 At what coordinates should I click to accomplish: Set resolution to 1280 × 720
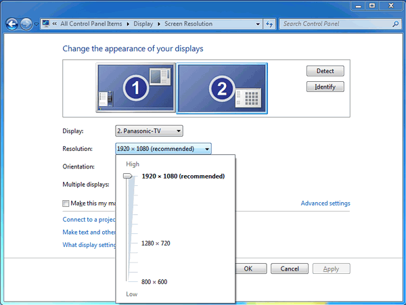coord(156,243)
